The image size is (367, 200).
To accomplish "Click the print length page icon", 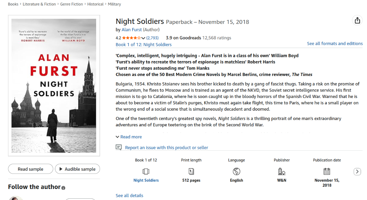I will point(191,171).
